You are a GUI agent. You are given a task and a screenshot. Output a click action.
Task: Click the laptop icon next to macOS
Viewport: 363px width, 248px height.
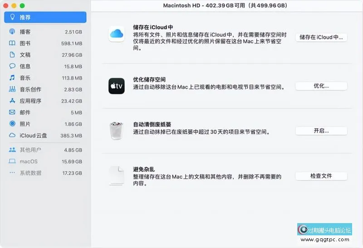12,161
